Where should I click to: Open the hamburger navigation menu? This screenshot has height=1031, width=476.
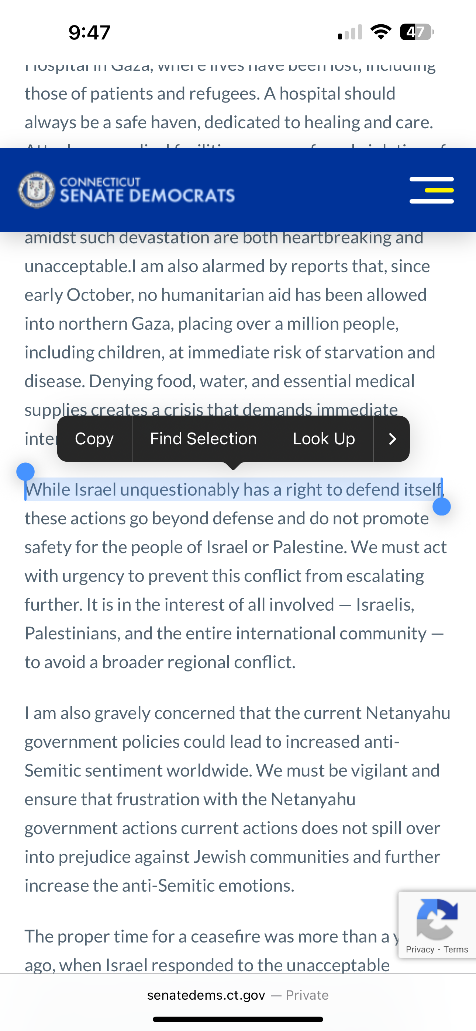pos(431,190)
